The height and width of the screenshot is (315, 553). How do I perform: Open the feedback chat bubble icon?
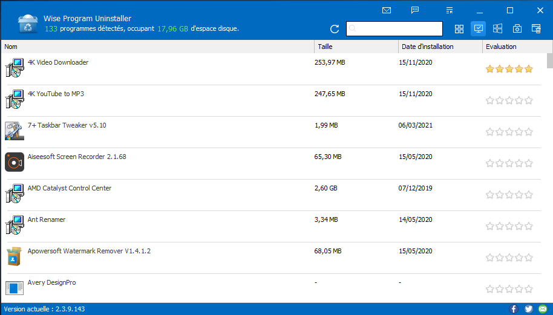click(415, 10)
